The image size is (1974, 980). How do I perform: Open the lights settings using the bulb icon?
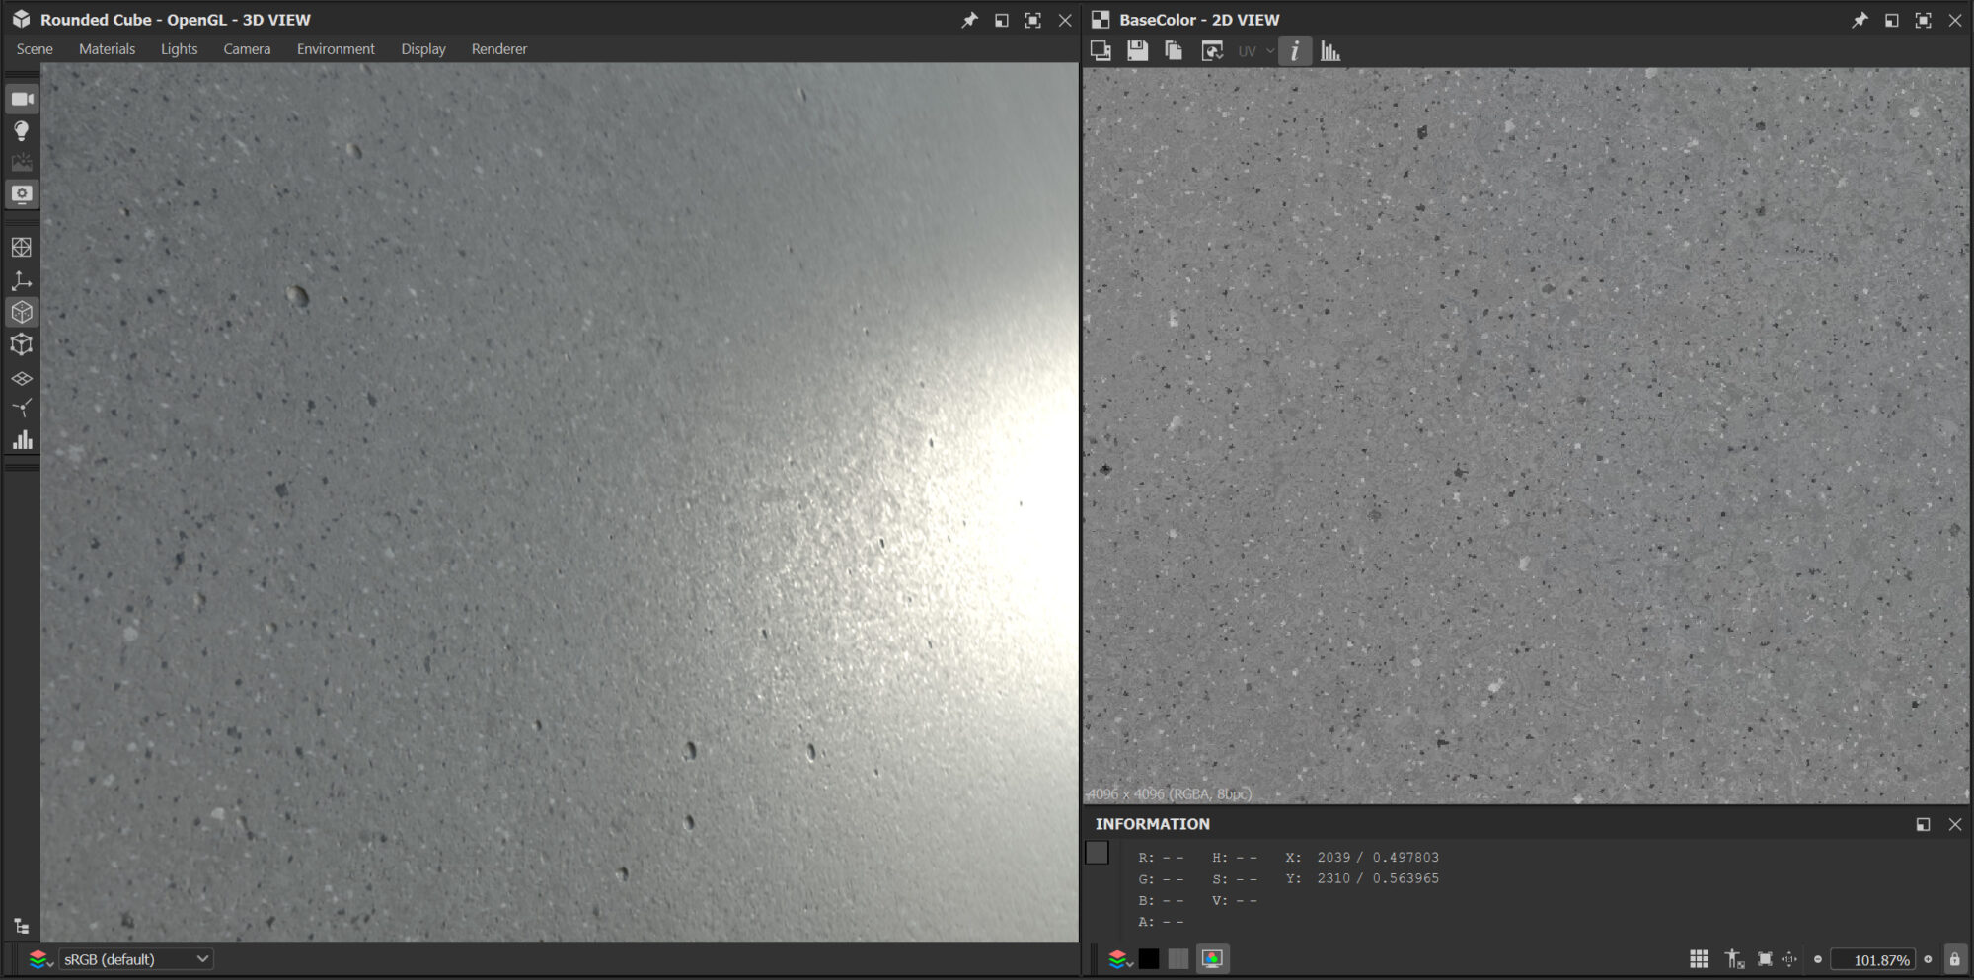point(22,129)
